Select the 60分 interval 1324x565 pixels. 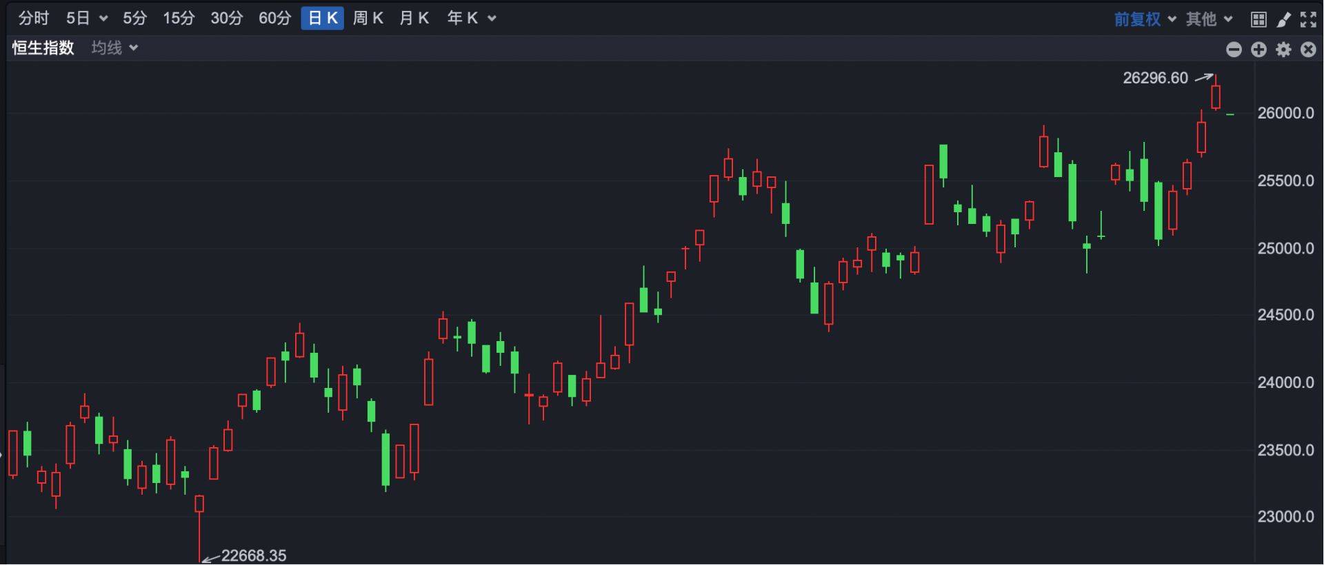click(274, 19)
